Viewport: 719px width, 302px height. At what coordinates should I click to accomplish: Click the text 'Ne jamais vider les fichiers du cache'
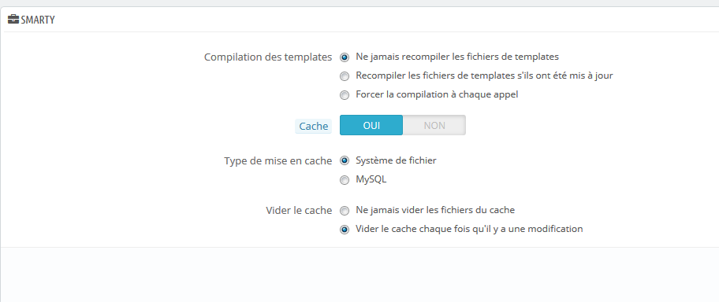(435, 210)
